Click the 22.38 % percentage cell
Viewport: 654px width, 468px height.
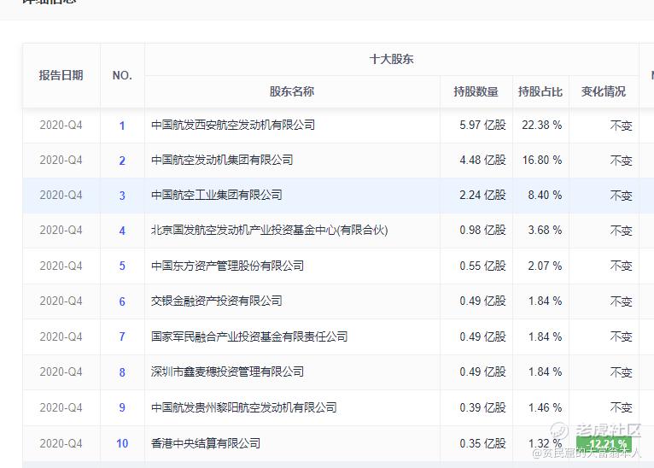click(542, 126)
